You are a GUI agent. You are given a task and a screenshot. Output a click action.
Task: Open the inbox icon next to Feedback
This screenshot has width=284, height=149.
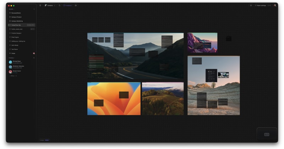[76, 5]
